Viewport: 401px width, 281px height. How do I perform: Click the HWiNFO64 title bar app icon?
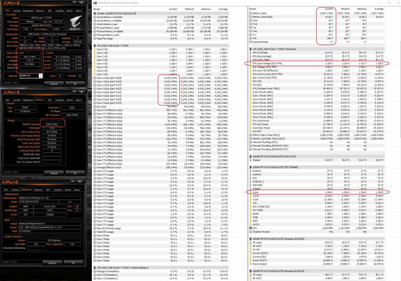[95, 3]
